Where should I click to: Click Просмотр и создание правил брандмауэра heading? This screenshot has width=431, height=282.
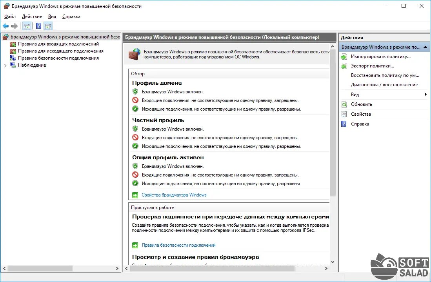coord(195,257)
